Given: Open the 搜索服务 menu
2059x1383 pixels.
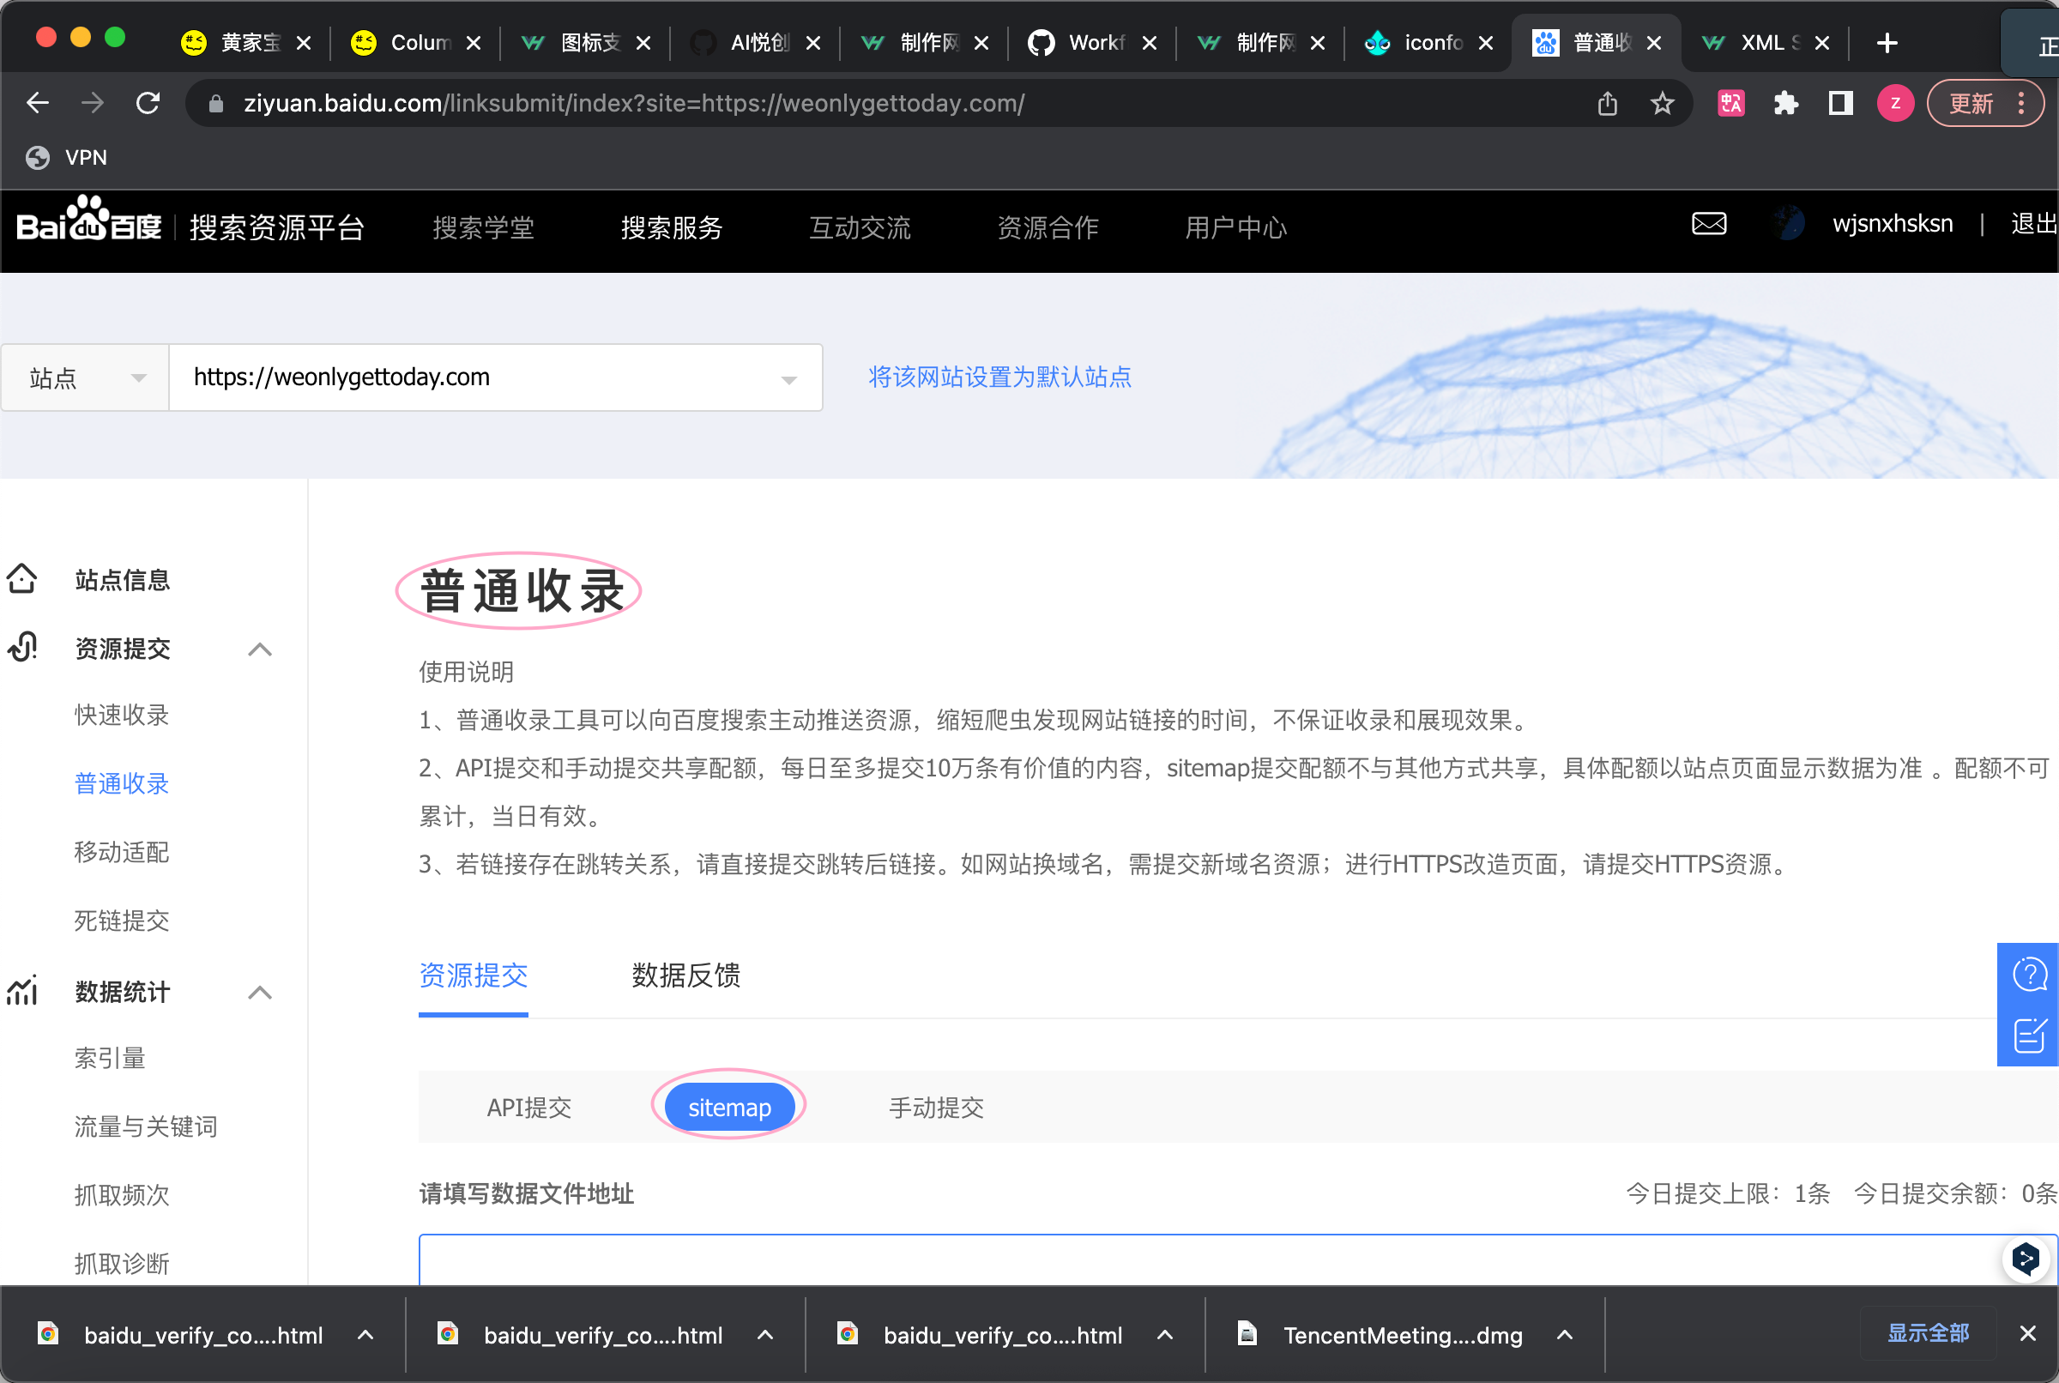Looking at the screenshot, I should click(672, 227).
